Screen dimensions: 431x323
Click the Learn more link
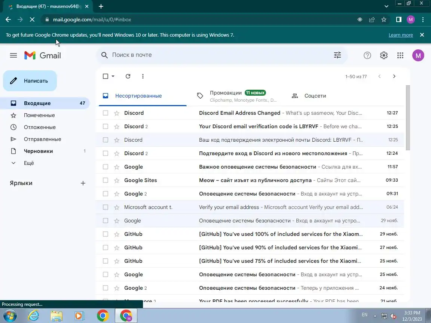pyautogui.click(x=400, y=35)
